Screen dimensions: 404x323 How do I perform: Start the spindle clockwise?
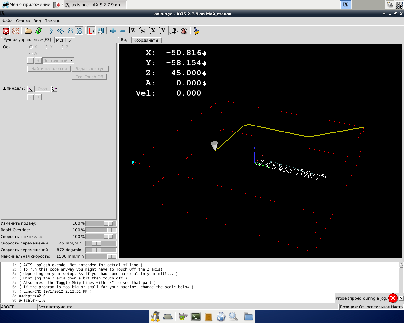tap(54, 89)
